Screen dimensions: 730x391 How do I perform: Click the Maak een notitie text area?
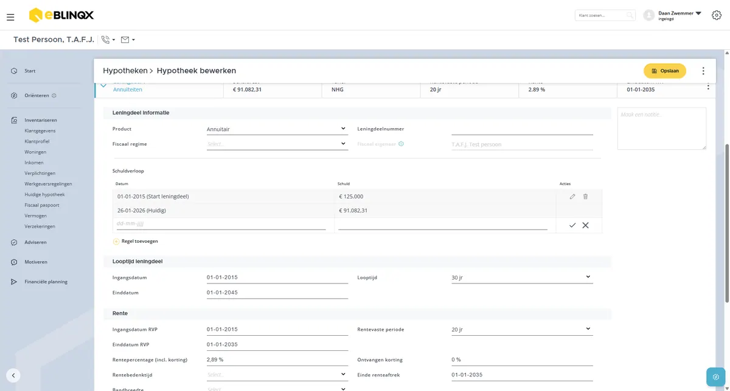coord(662,128)
